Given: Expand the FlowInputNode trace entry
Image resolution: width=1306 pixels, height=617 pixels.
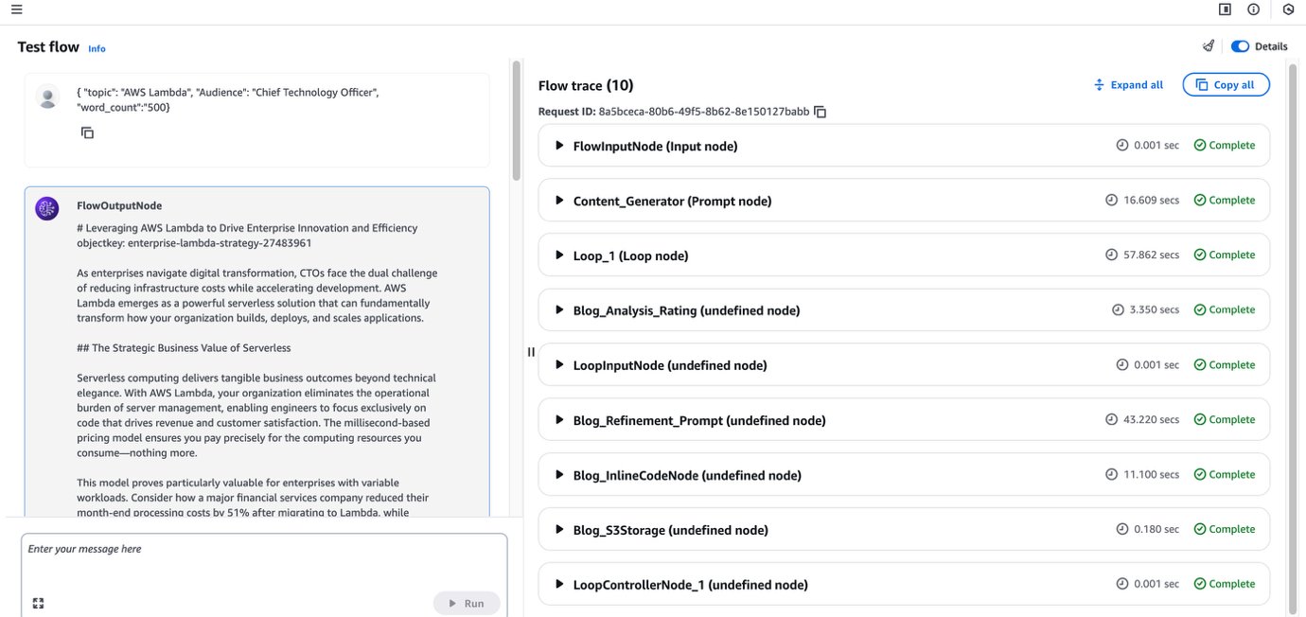Looking at the screenshot, I should (560, 146).
